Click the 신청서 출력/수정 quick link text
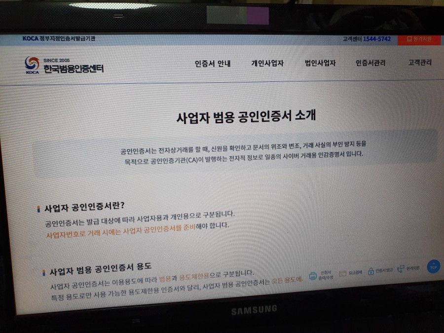The height and width of the screenshot is (333, 444). pos(326,275)
